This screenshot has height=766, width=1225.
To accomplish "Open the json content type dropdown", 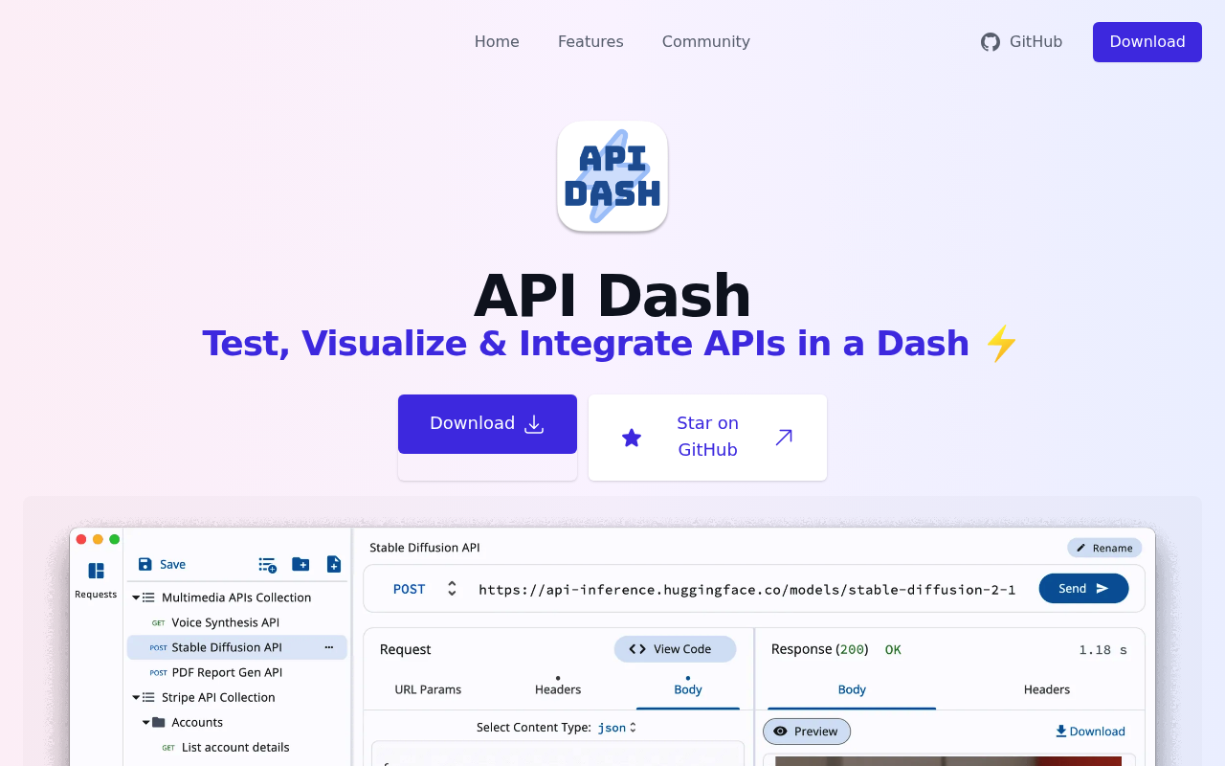I will pyautogui.click(x=617, y=728).
